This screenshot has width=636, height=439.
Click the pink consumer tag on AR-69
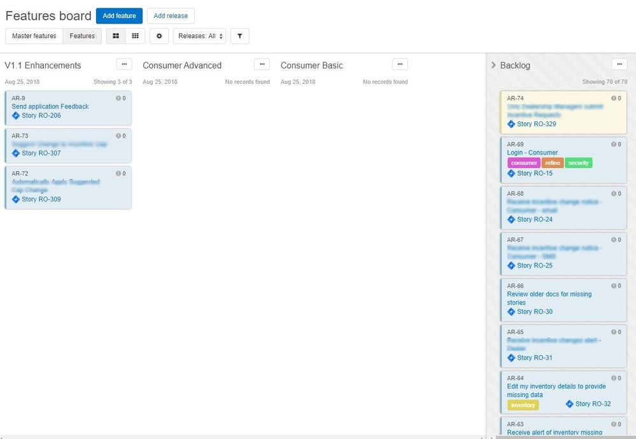coord(523,163)
